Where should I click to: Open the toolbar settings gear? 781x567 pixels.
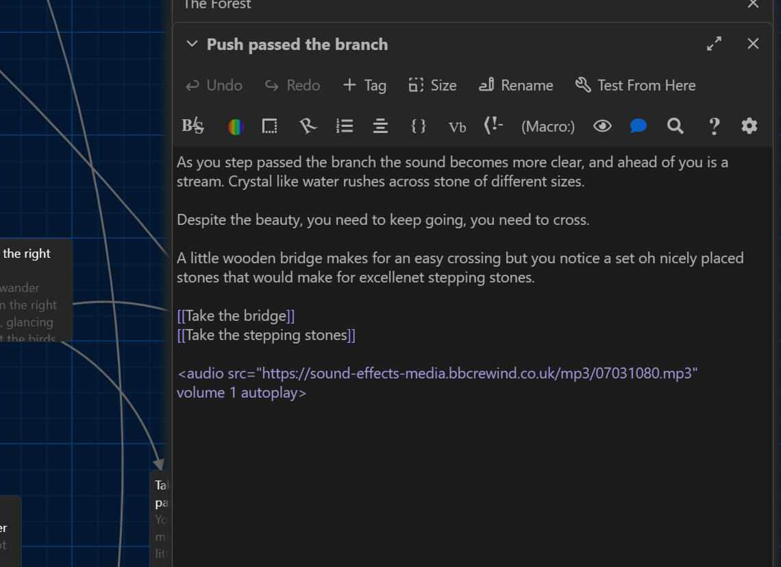coord(749,126)
